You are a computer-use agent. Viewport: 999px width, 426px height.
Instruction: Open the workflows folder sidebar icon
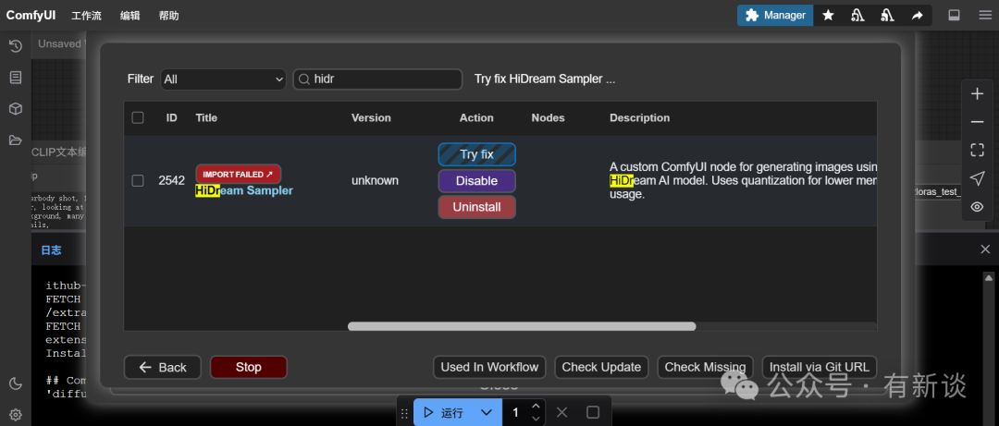pyautogui.click(x=16, y=140)
